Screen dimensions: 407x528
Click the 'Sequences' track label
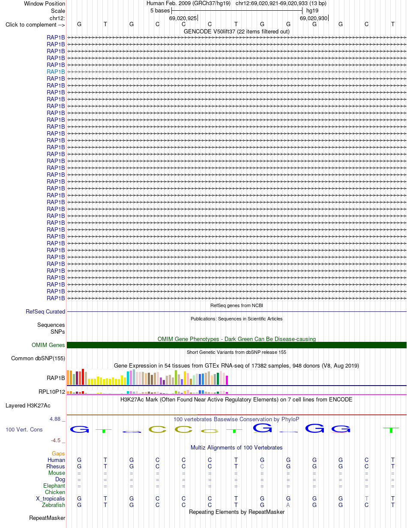51,325
